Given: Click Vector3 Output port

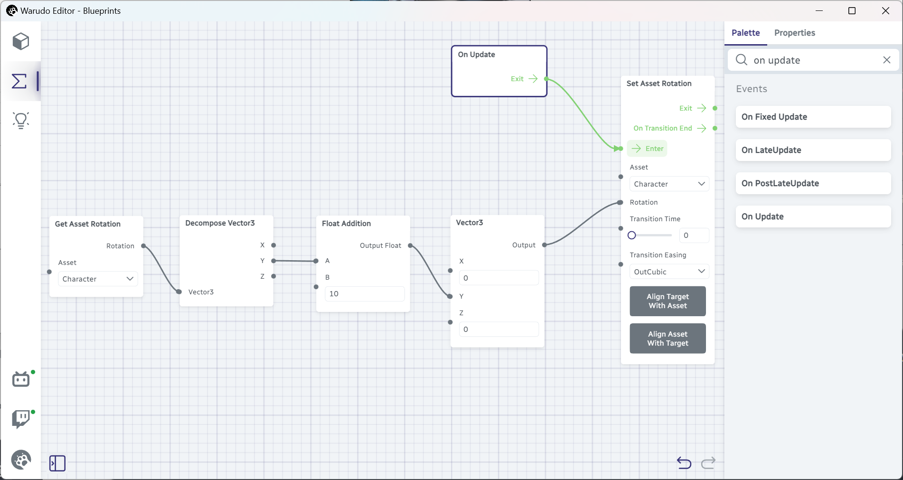Looking at the screenshot, I should coord(545,245).
